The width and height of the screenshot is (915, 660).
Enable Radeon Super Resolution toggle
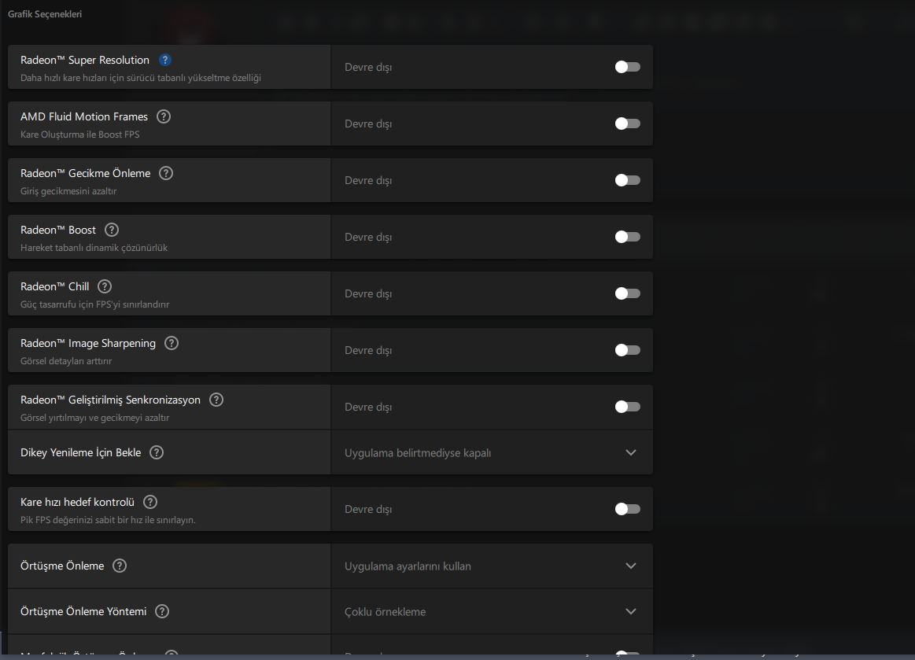tap(627, 67)
